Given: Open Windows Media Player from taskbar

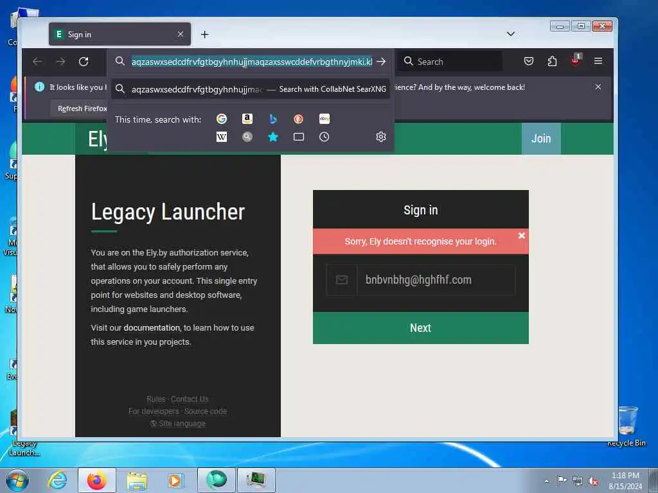Looking at the screenshot, I should point(175,480).
